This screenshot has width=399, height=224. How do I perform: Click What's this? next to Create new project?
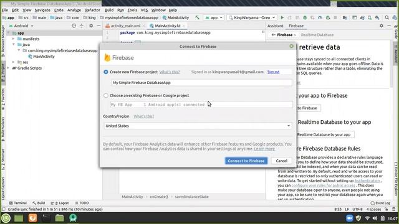[x=169, y=72]
